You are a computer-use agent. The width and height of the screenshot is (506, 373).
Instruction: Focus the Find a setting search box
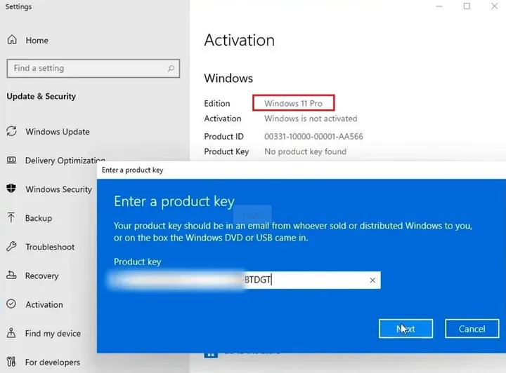pos(84,68)
